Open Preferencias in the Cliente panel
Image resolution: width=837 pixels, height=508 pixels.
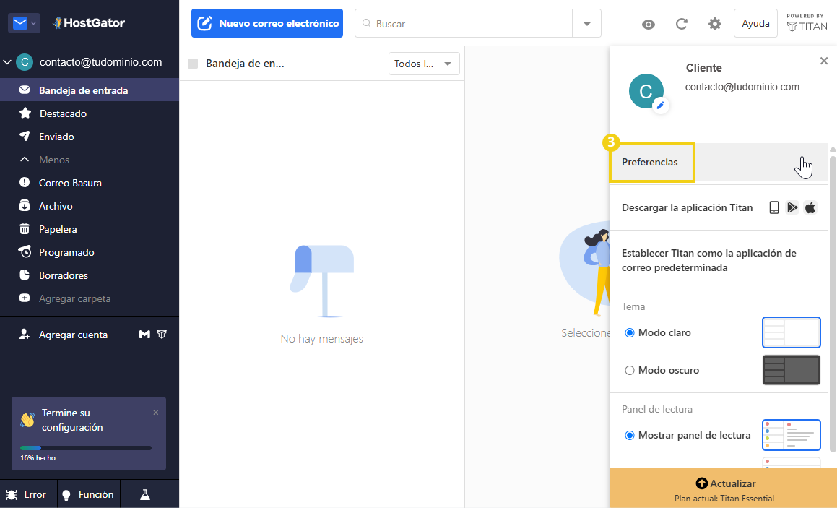(651, 163)
